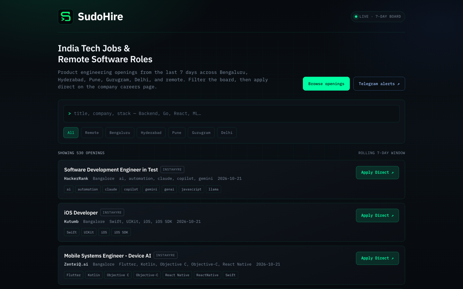463x289 pixels.
Task: Click the llama tag chip
Action: (213, 189)
